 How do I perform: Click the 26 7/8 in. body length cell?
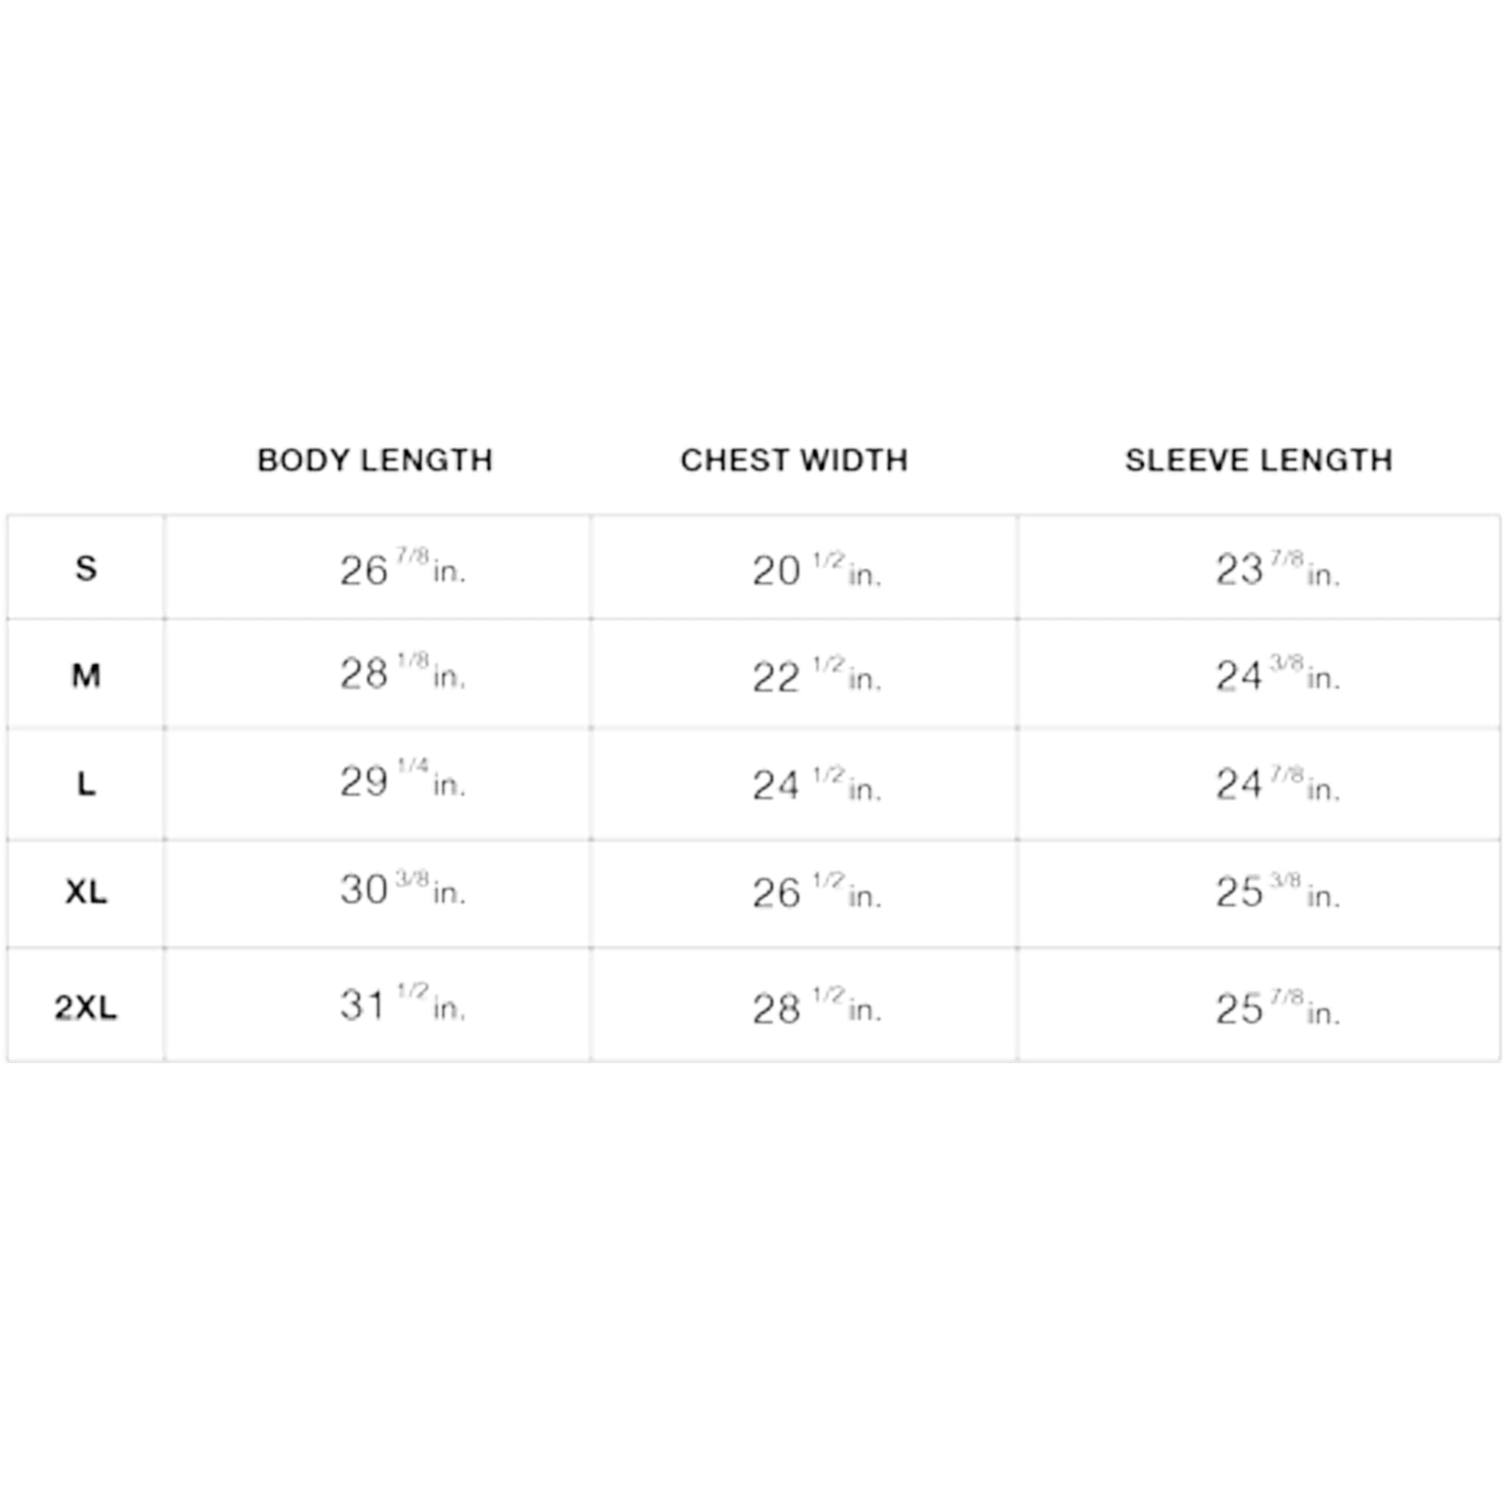coord(378,568)
